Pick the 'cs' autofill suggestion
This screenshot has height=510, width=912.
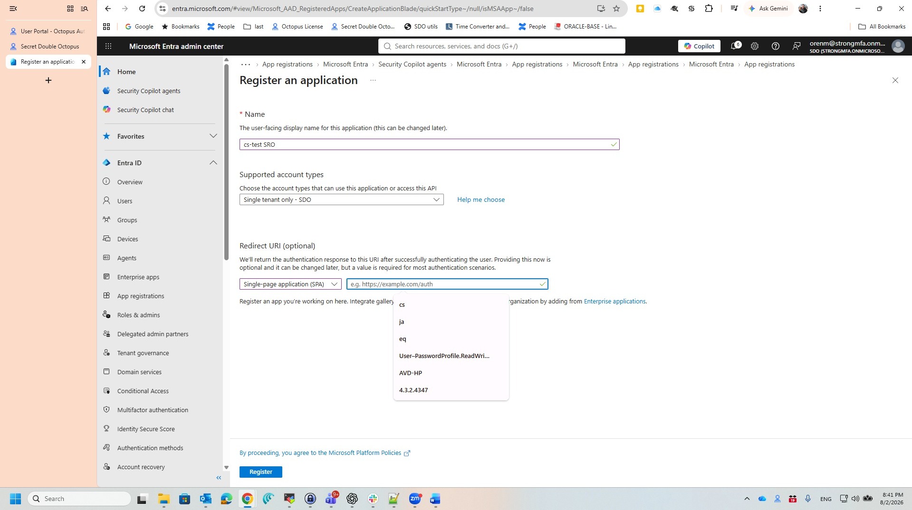[x=451, y=304]
